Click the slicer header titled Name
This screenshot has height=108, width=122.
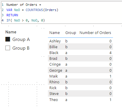(x=11, y=32)
